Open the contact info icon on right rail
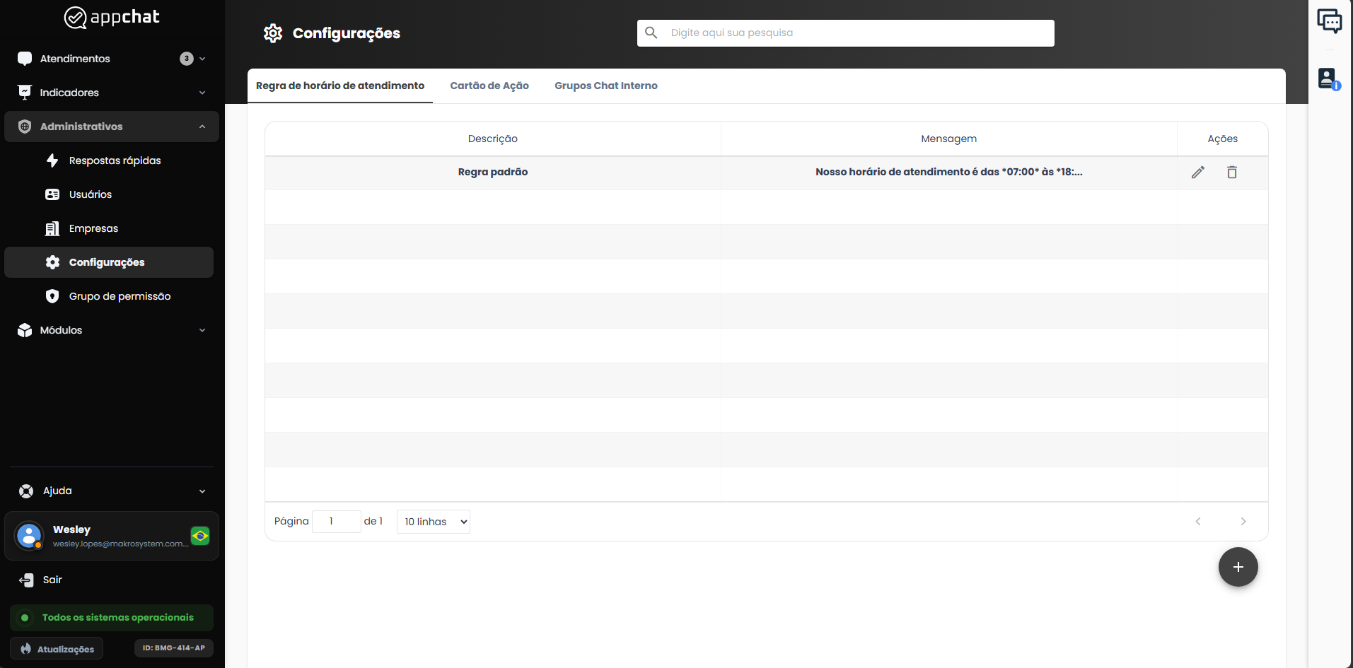 (1330, 78)
